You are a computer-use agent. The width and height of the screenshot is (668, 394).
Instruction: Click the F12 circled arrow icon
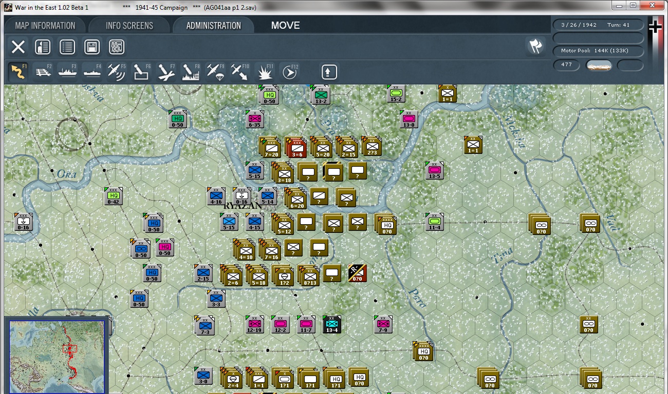289,72
